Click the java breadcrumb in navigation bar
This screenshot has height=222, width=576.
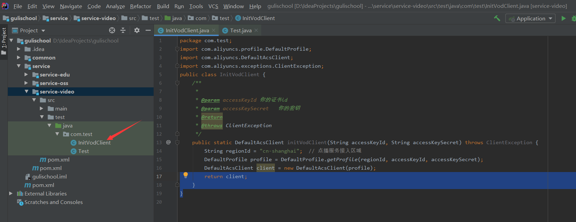click(x=173, y=18)
